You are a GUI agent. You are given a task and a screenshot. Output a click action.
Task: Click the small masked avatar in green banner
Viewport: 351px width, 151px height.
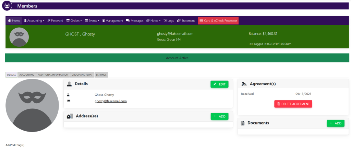(x=19, y=37)
